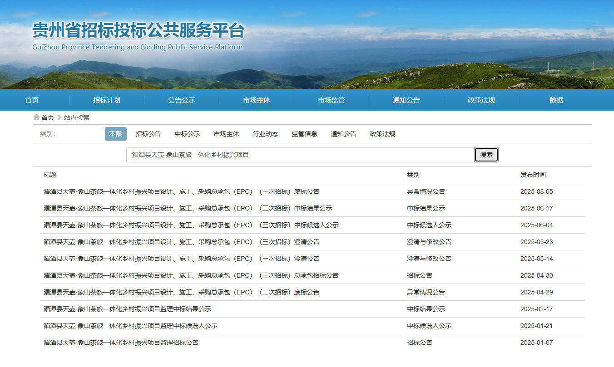Filter by 市场主体 category tab
The width and height of the screenshot is (614, 367).
click(x=227, y=134)
